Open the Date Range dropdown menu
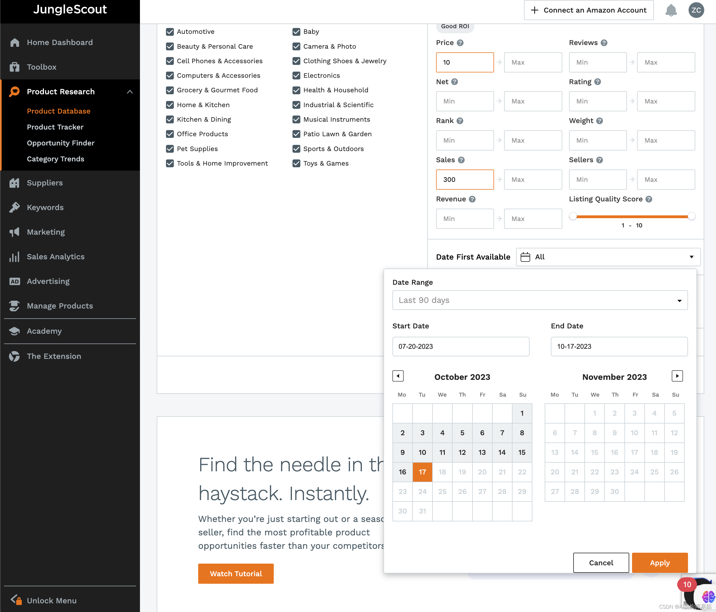This screenshot has height=612, width=716. [540, 300]
